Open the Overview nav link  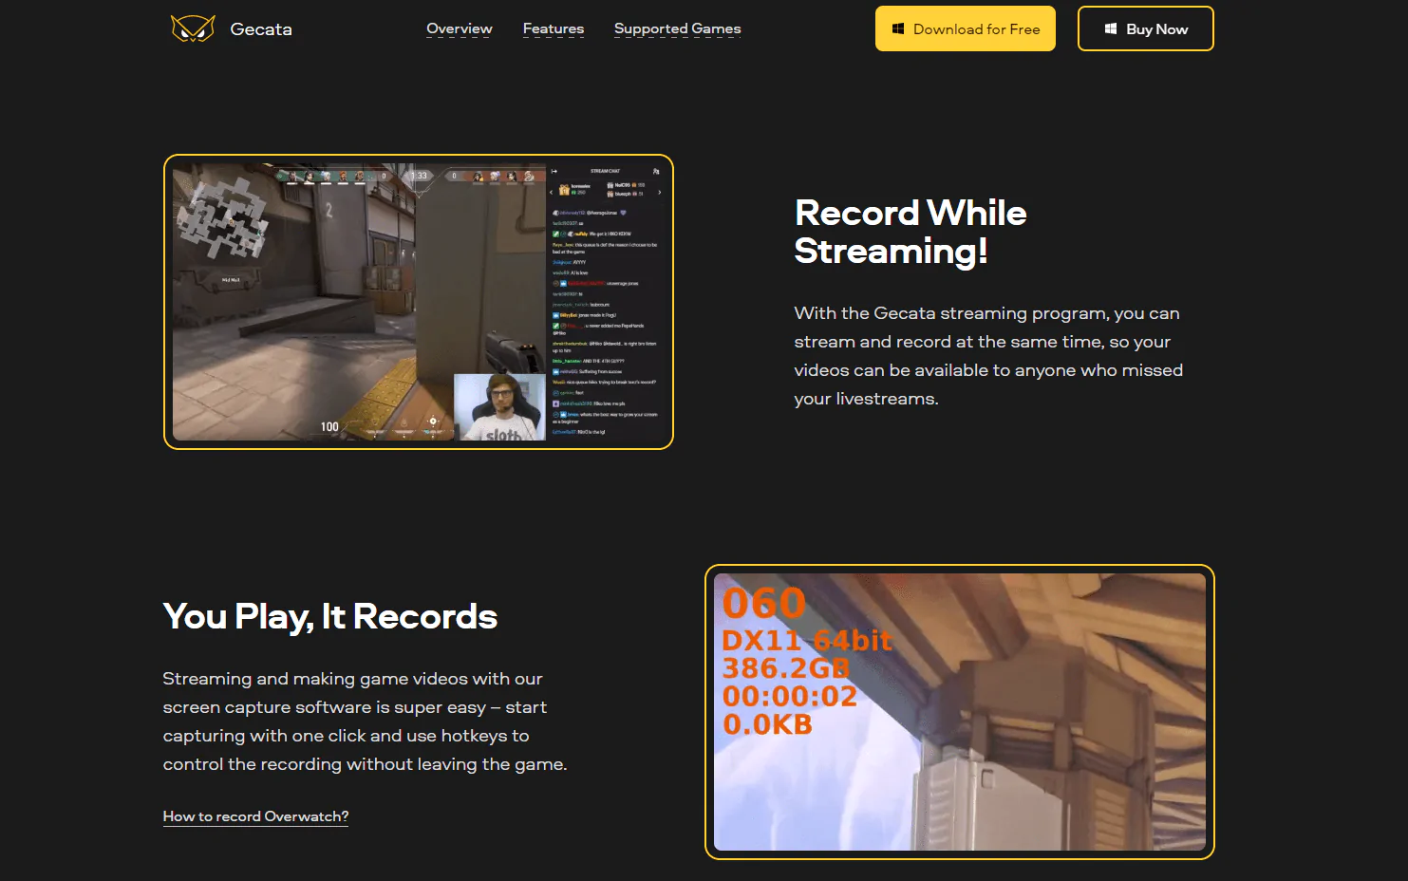[x=460, y=28]
